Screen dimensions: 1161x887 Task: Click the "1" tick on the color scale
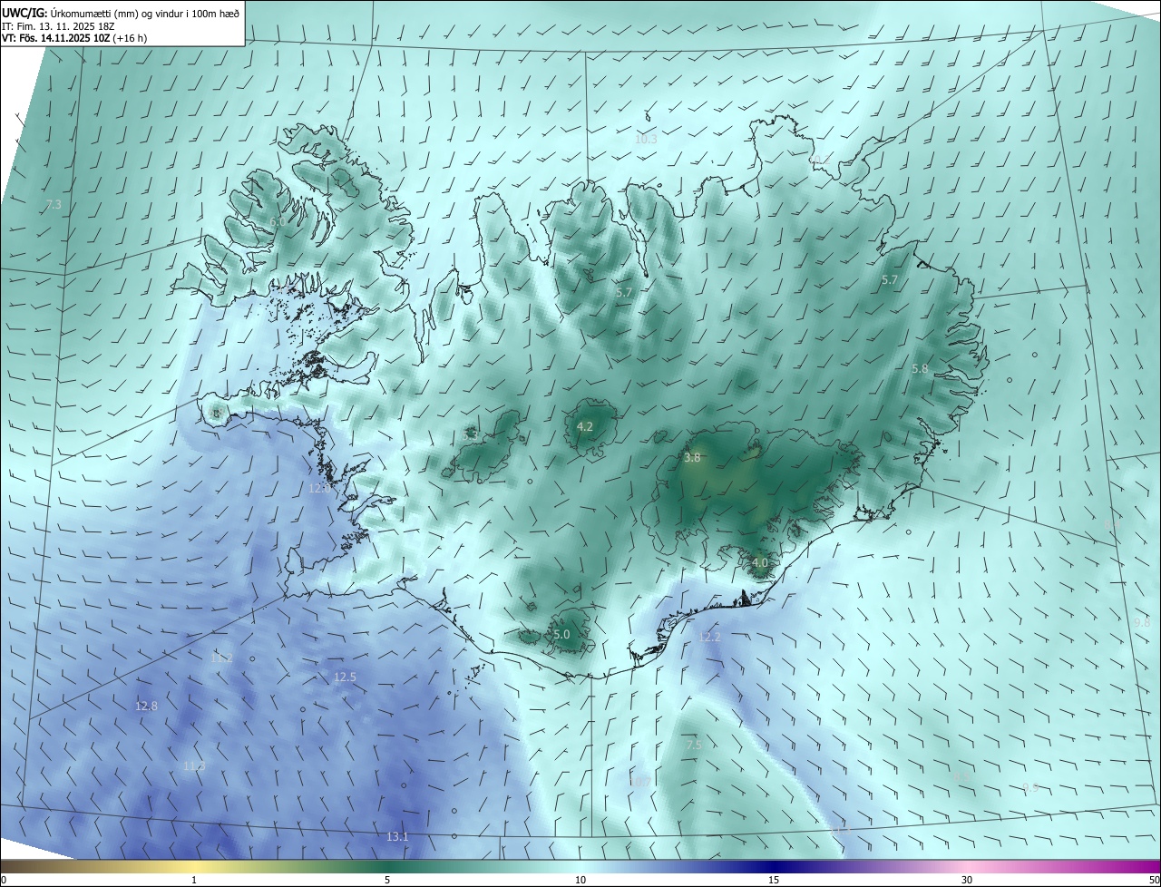point(194,880)
